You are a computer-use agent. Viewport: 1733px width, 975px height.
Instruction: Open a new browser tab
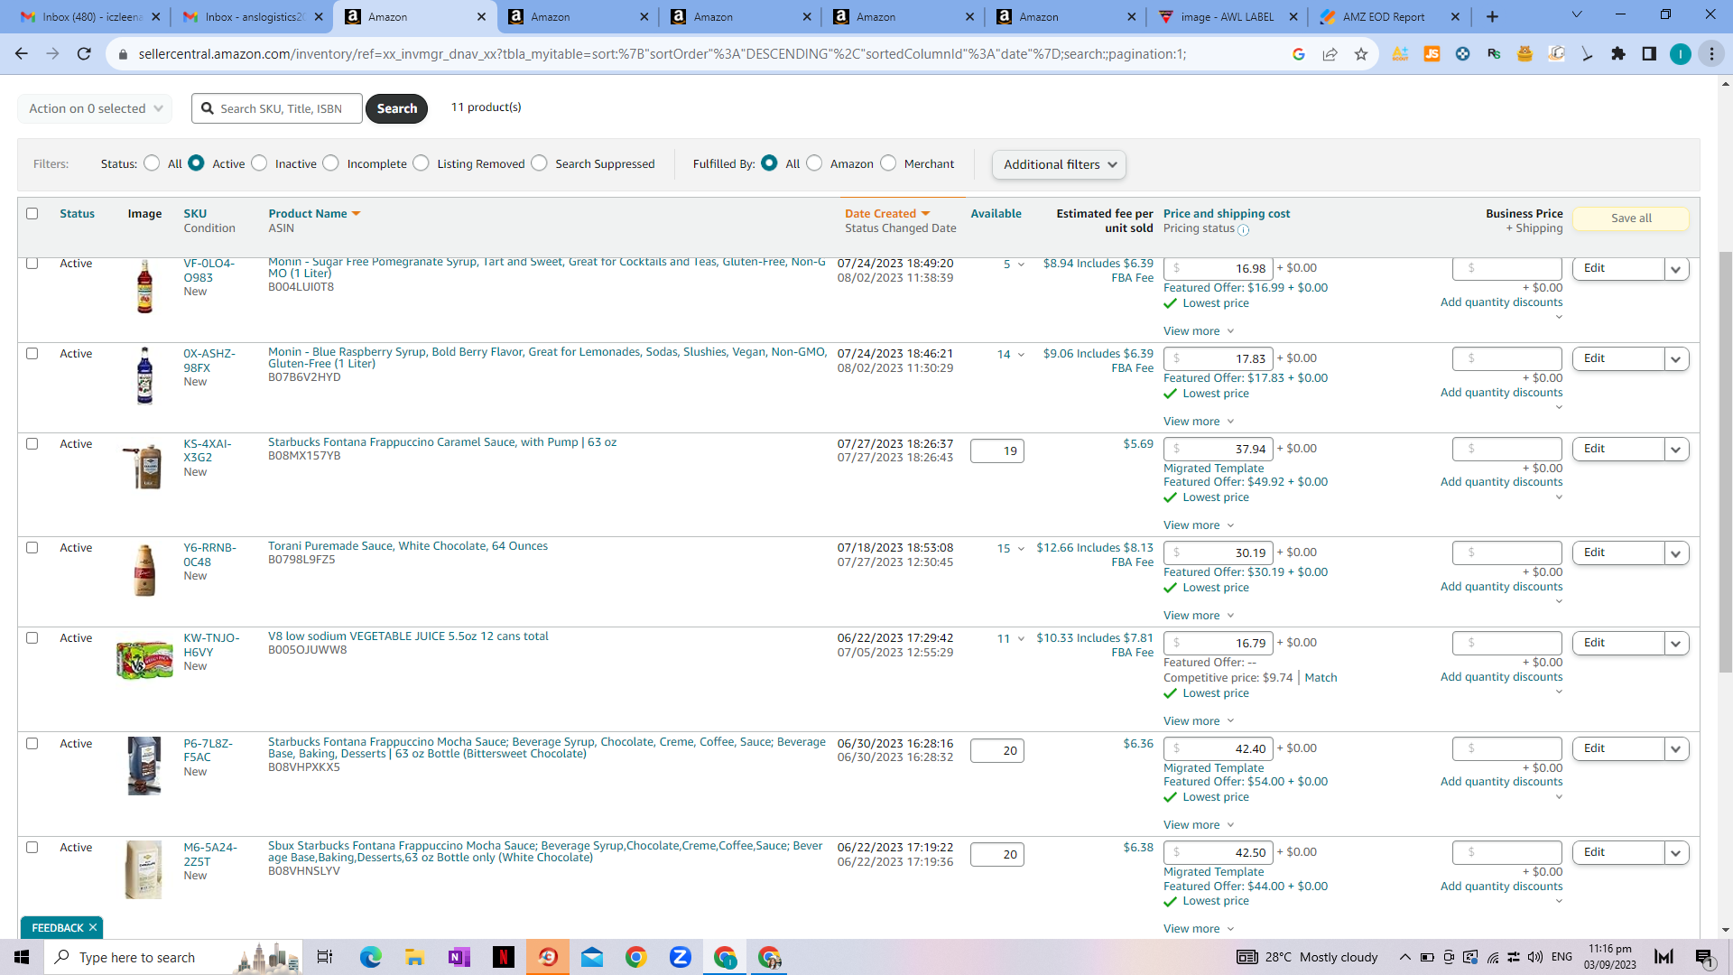click(x=1493, y=16)
